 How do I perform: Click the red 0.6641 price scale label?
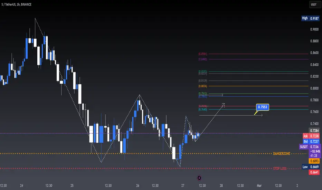(x=314, y=172)
